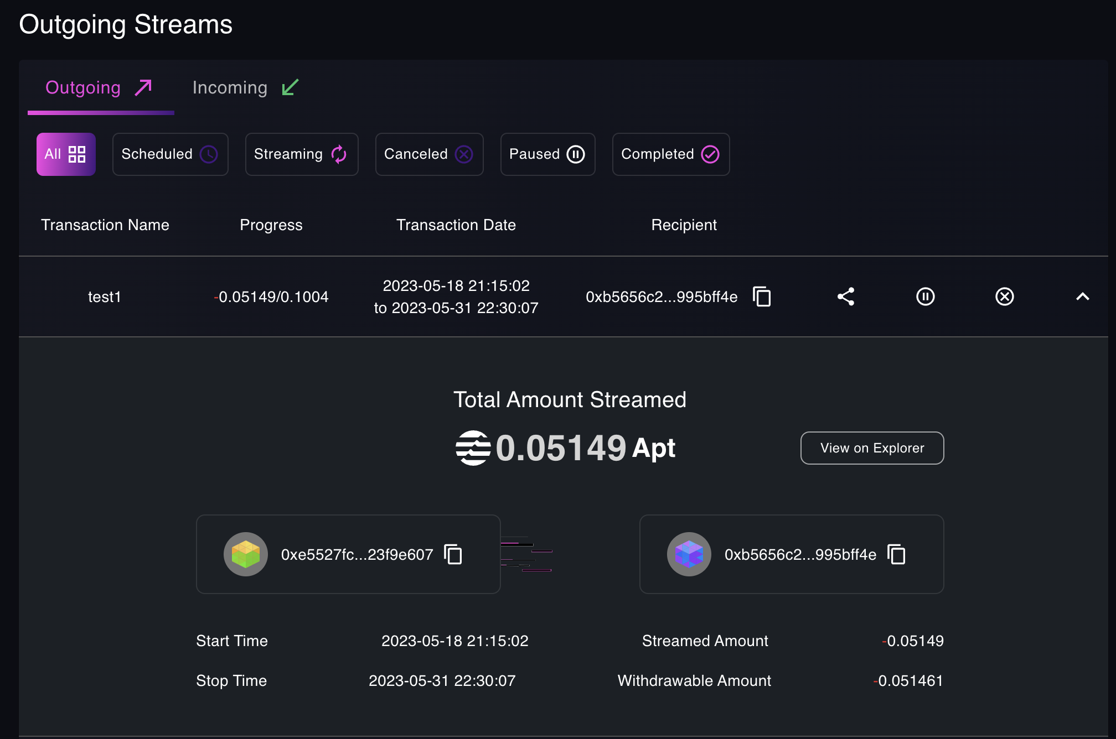Click the share icon for test1 stream
This screenshot has height=739, width=1116.
[x=846, y=296]
